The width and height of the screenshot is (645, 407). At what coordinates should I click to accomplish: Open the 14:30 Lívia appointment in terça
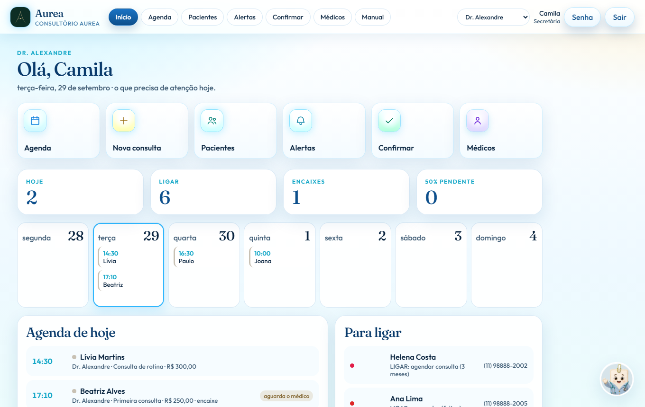pyautogui.click(x=128, y=257)
